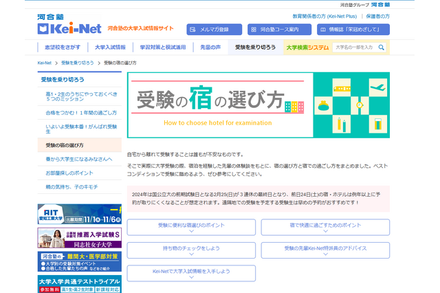This screenshot has width=440, height=293.
Task: Open 春から大学生になるみなさんへ link
Action: (79, 159)
